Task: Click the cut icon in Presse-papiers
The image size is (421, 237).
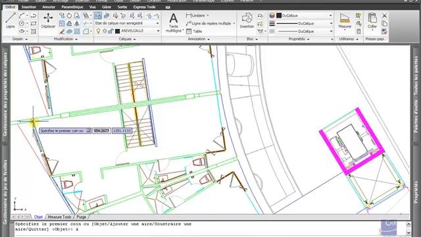Action: [384, 16]
